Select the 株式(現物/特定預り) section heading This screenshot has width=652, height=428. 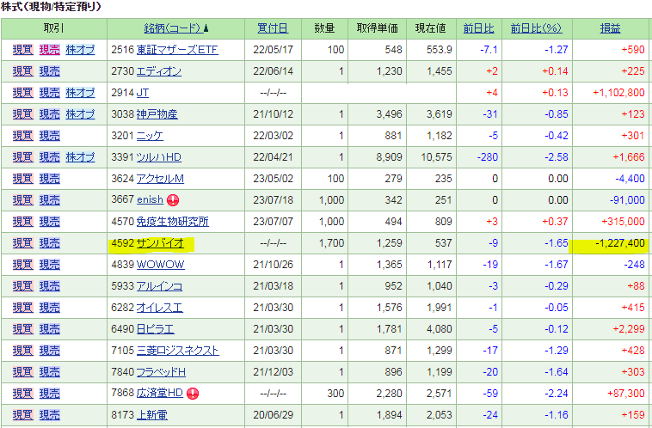[51, 6]
